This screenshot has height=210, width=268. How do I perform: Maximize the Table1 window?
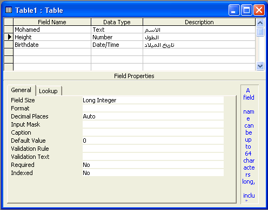click(x=246, y=10)
